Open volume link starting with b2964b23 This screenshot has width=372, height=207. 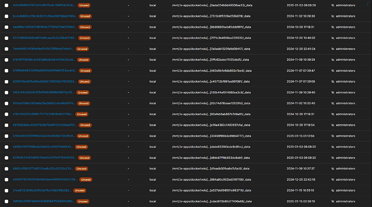[x=44, y=158]
